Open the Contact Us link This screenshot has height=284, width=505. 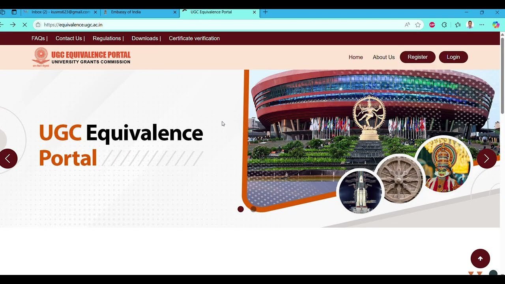(x=69, y=38)
